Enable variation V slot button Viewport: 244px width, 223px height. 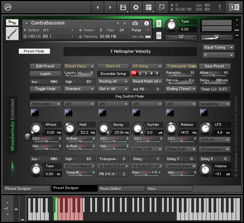(x=135, y=73)
